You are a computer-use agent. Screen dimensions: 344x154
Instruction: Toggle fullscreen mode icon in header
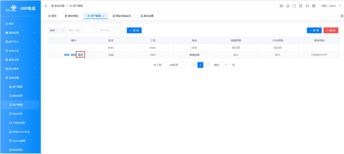click(294, 6)
